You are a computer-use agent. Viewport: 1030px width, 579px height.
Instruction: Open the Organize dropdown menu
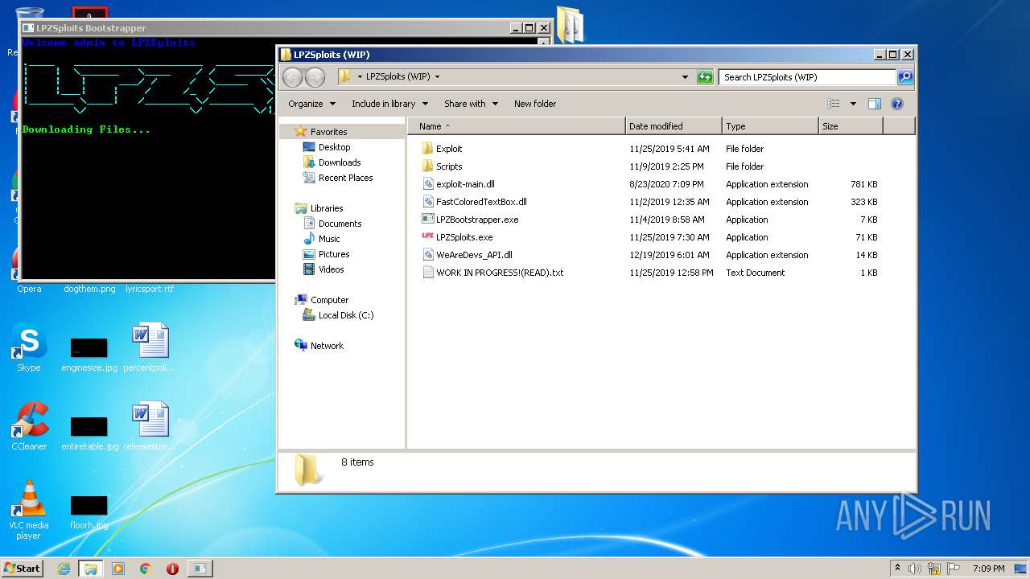[311, 104]
